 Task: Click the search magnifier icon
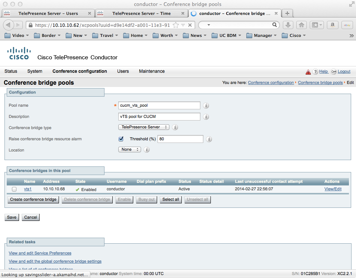[275, 25]
